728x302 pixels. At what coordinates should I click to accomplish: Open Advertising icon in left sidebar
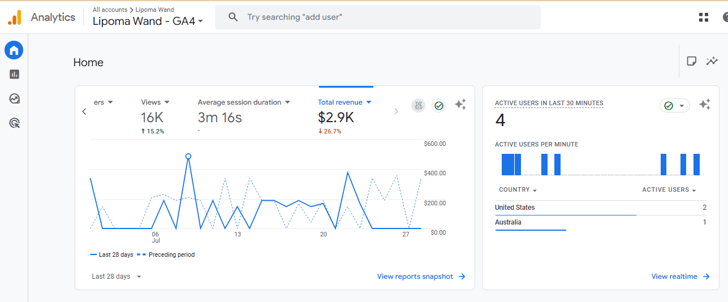[14, 123]
